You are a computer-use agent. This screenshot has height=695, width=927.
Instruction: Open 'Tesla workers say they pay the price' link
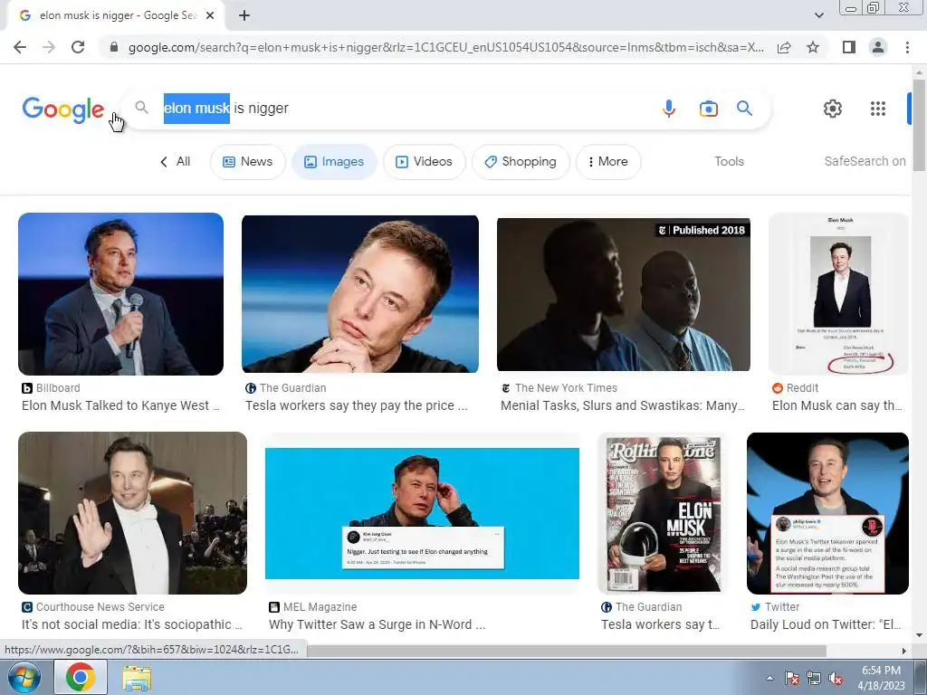click(357, 405)
